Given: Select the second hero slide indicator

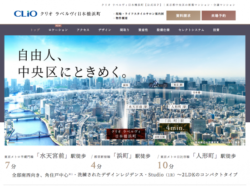Looking at the screenshot, I should click(x=19, y=143).
